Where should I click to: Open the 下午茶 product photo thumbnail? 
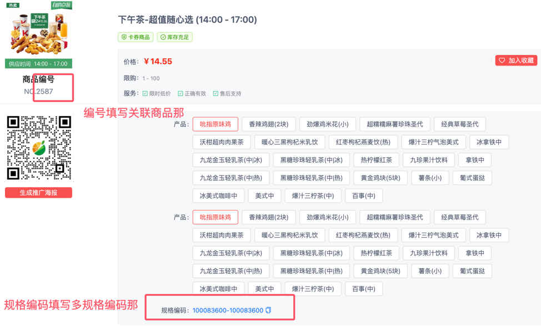click(39, 33)
